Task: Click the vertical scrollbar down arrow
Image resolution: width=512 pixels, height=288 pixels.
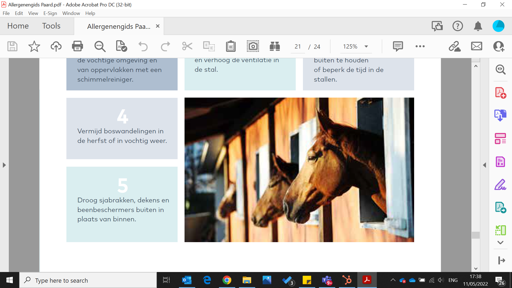Action: coord(476,269)
